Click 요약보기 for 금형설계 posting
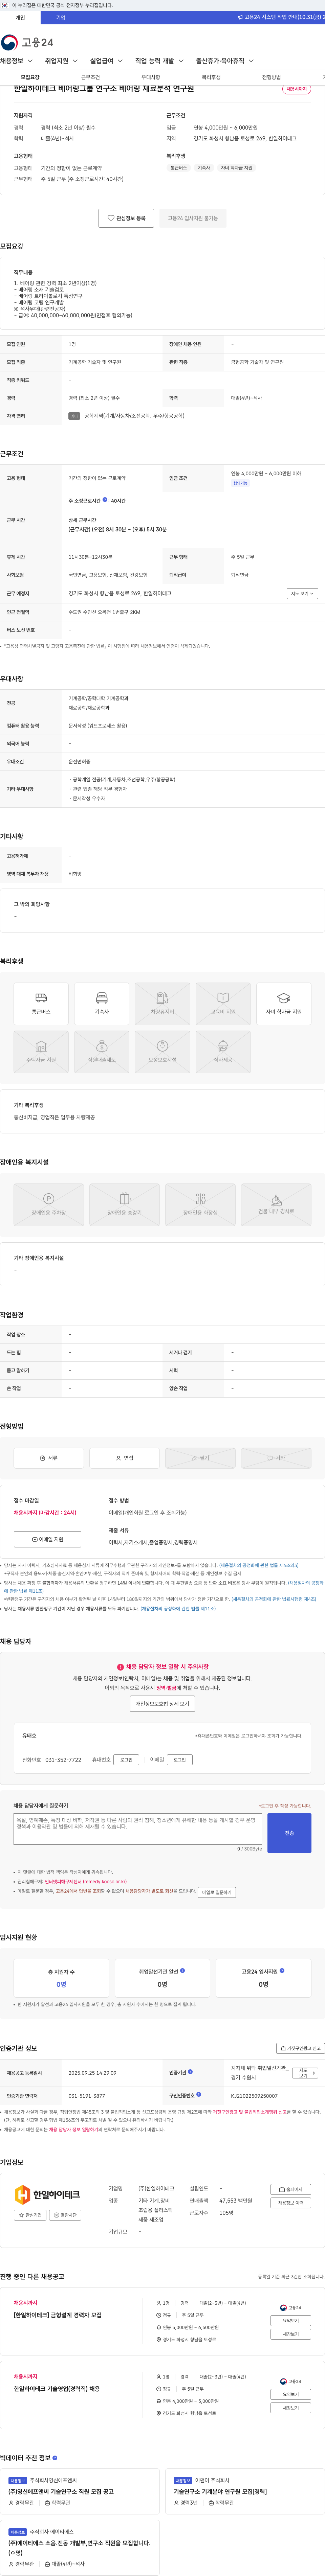The height and width of the screenshot is (2576, 325). click(x=291, y=2321)
